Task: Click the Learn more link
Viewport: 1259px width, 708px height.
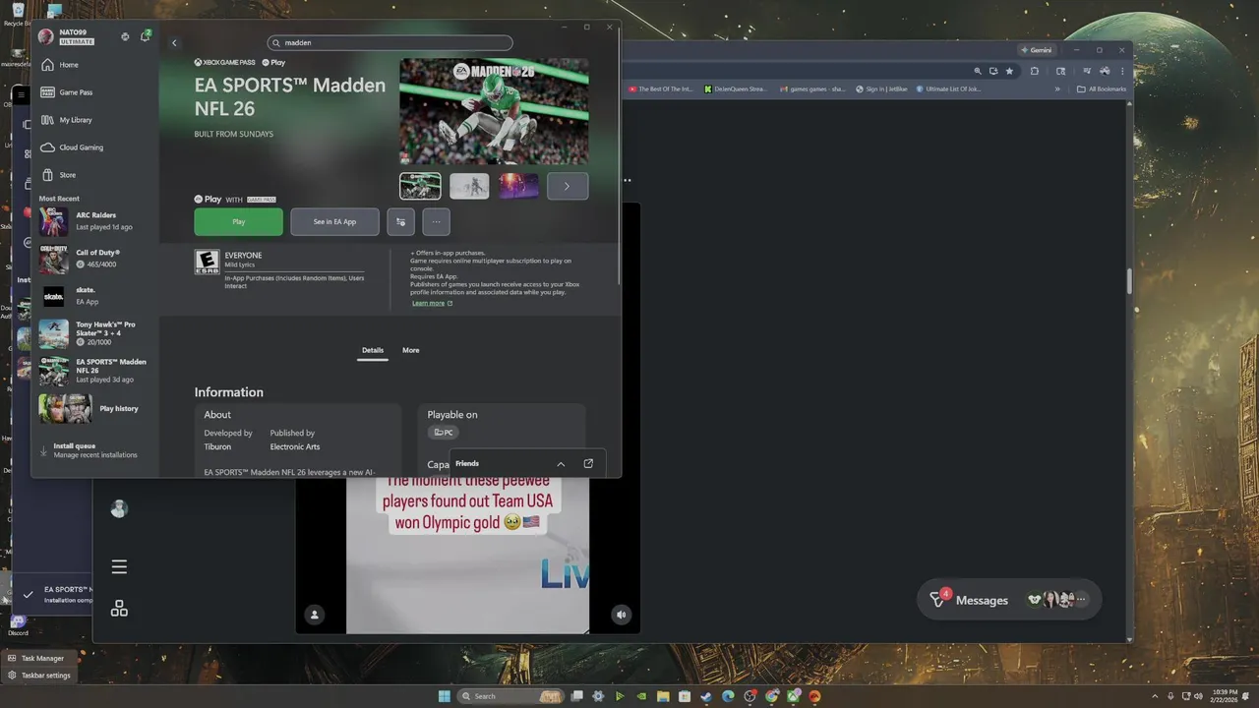Action: tap(432, 303)
